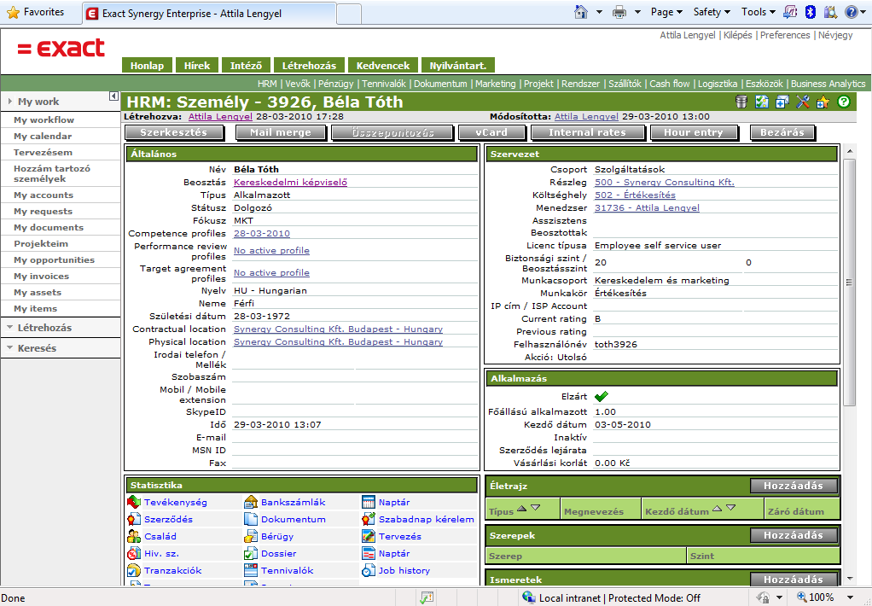
Task: Click the Send to OneNote toolbar icon
Action: pos(790,12)
